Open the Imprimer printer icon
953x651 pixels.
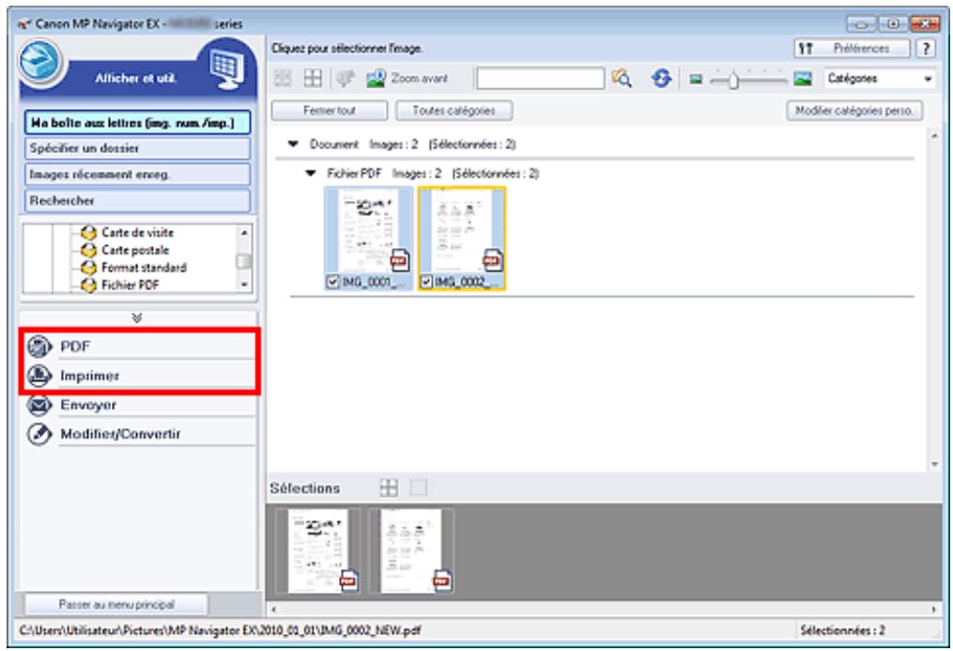pos(39,376)
